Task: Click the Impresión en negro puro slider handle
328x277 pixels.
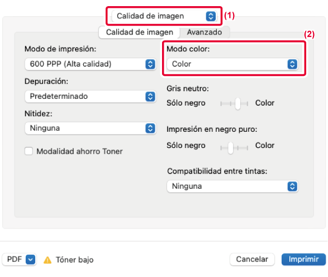Action: tap(231, 148)
